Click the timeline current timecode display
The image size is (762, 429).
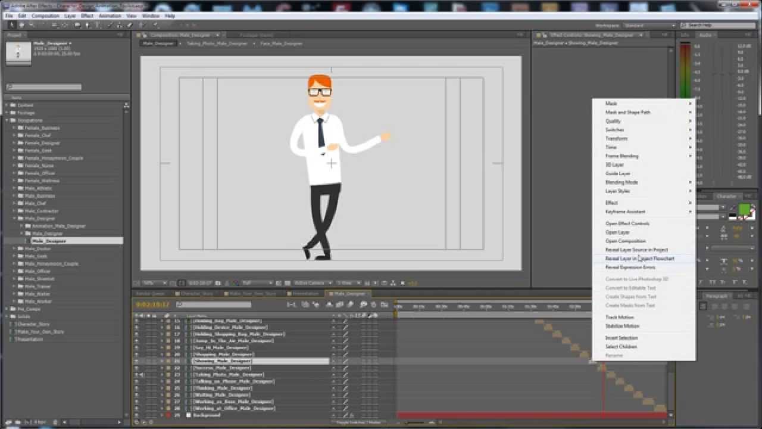(153, 304)
